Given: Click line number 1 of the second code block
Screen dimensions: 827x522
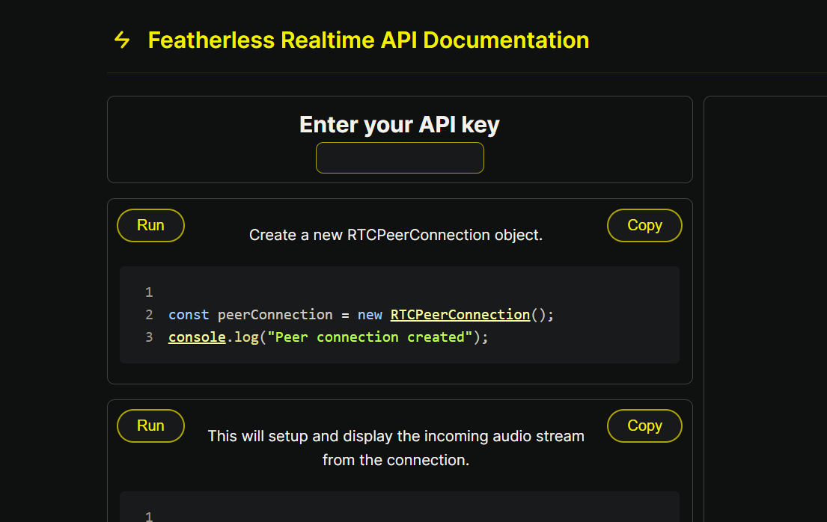Looking at the screenshot, I should (x=148, y=515).
